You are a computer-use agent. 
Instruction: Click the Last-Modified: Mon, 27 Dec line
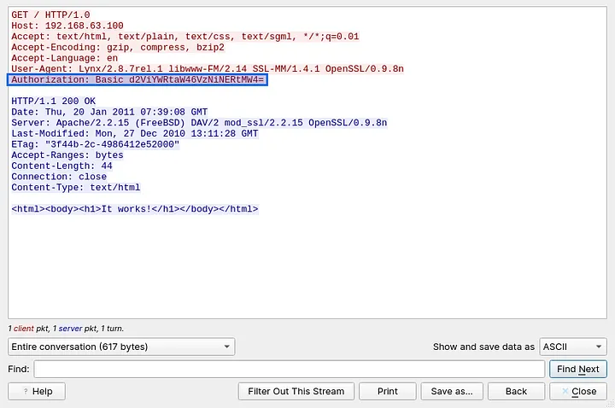(x=135, y=134)
